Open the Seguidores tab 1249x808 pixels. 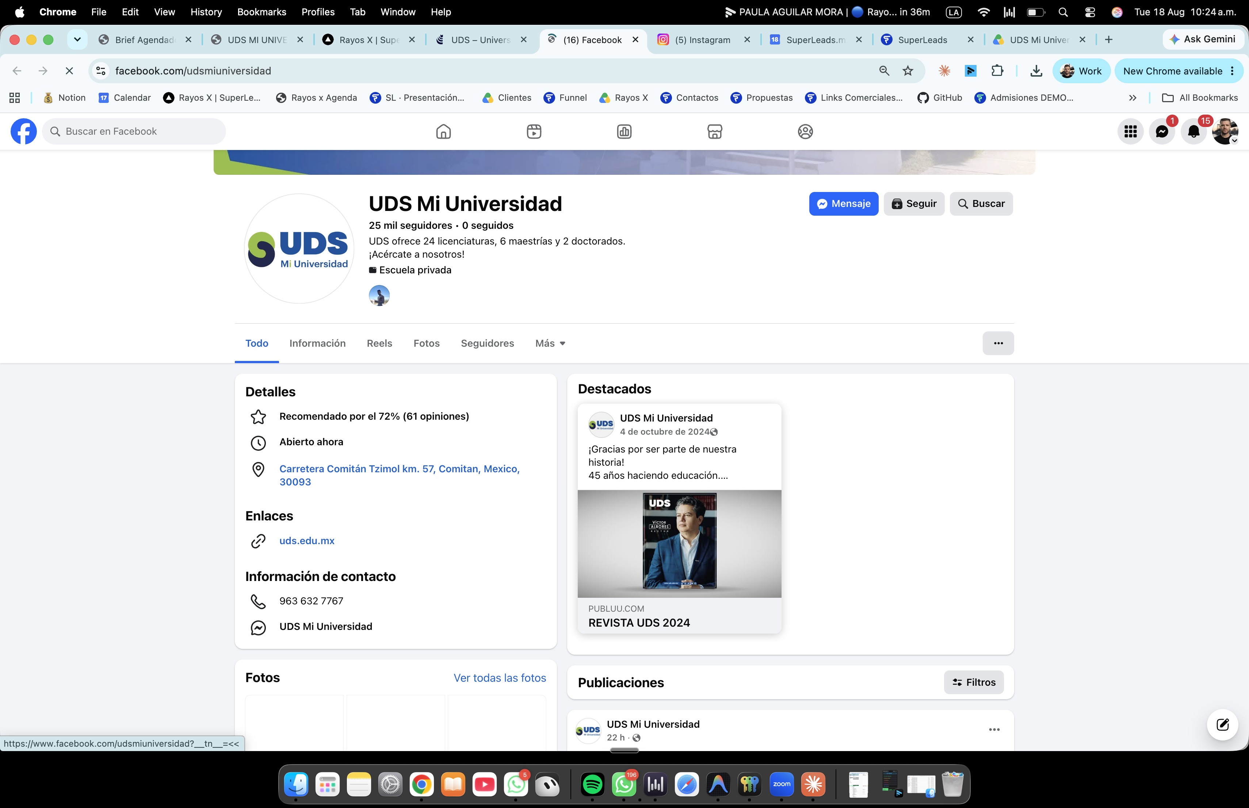tap(488, 343)
